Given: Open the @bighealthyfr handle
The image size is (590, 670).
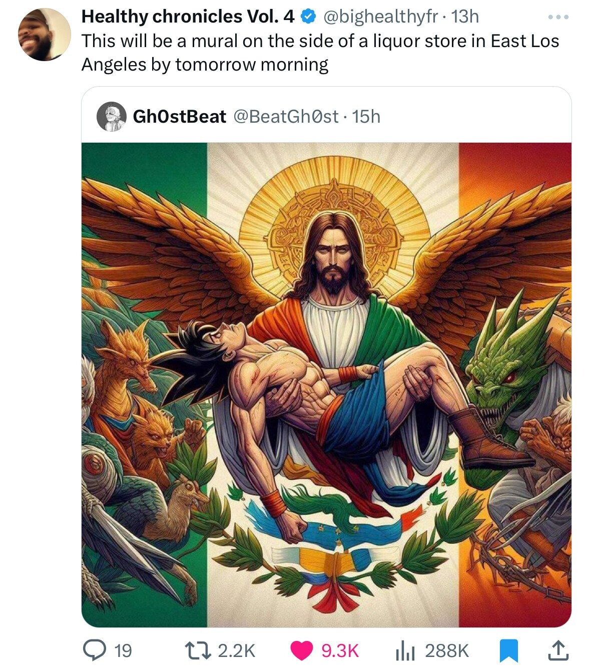Looking at the screenshot, I should 380,17.
